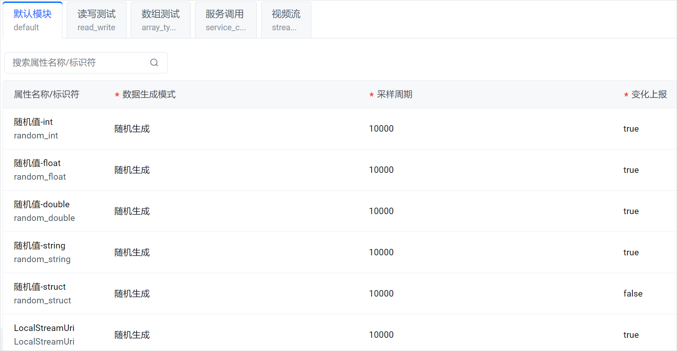This screenshot has height=351, width=677.
Task: Click 随机生成 in the random_float row
Action: [x=132, y=170]
